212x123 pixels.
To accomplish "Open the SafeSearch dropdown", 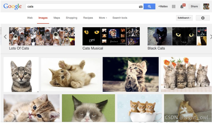I will click(x=184, y=18).
